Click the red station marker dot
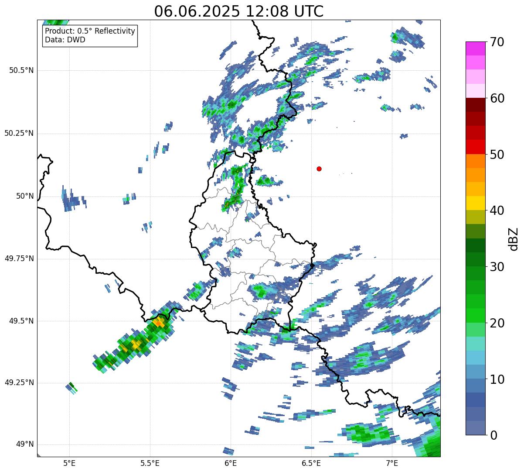 [319, 169]
